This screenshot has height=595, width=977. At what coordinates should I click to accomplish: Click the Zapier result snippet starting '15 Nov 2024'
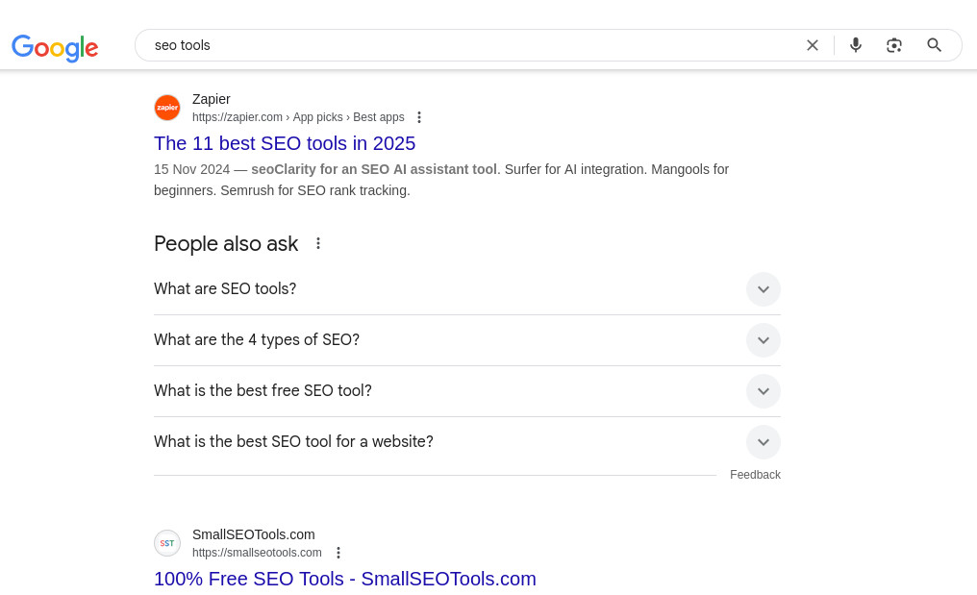point(441,180)
